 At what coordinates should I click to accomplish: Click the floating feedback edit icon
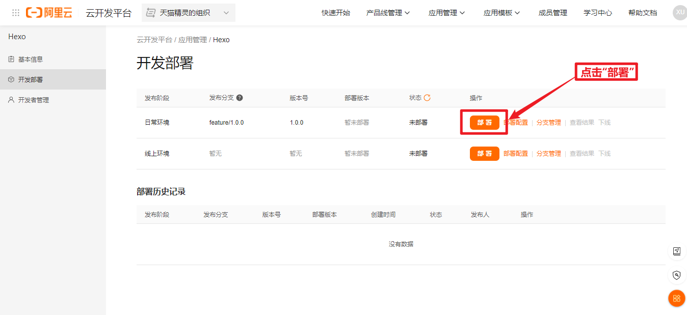click(677, 251)
